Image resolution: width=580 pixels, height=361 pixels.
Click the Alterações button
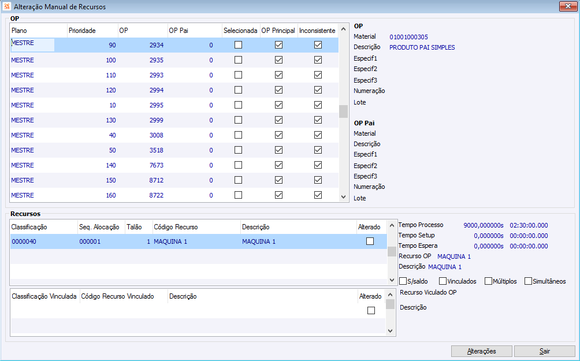(481, 351)
